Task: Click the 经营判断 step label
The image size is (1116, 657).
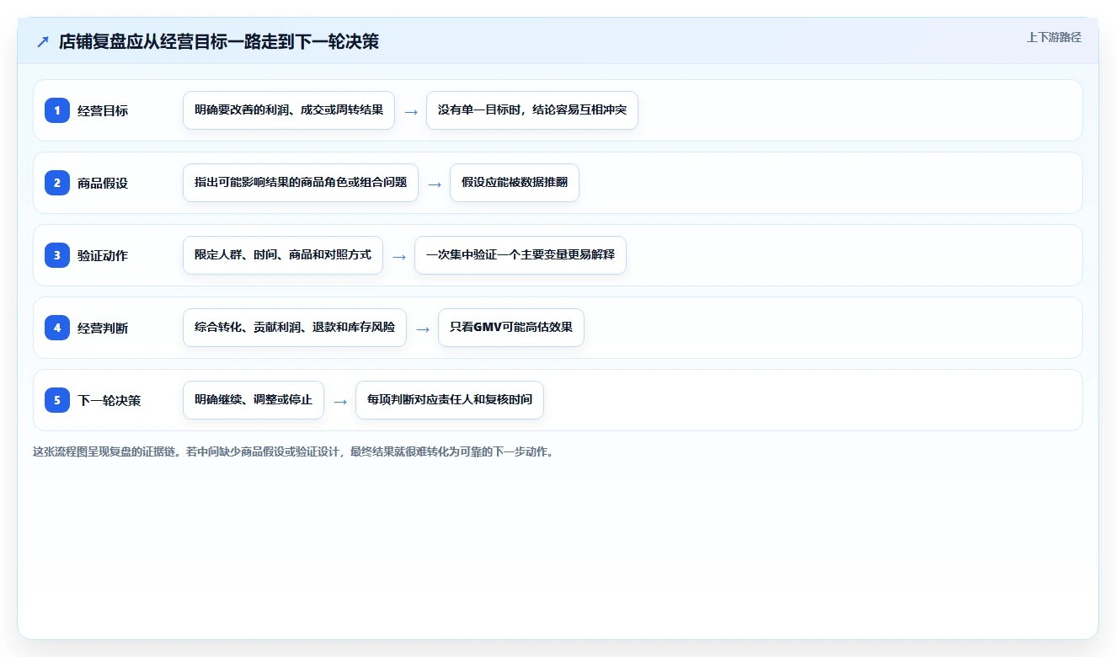Action: pos(103,328)
